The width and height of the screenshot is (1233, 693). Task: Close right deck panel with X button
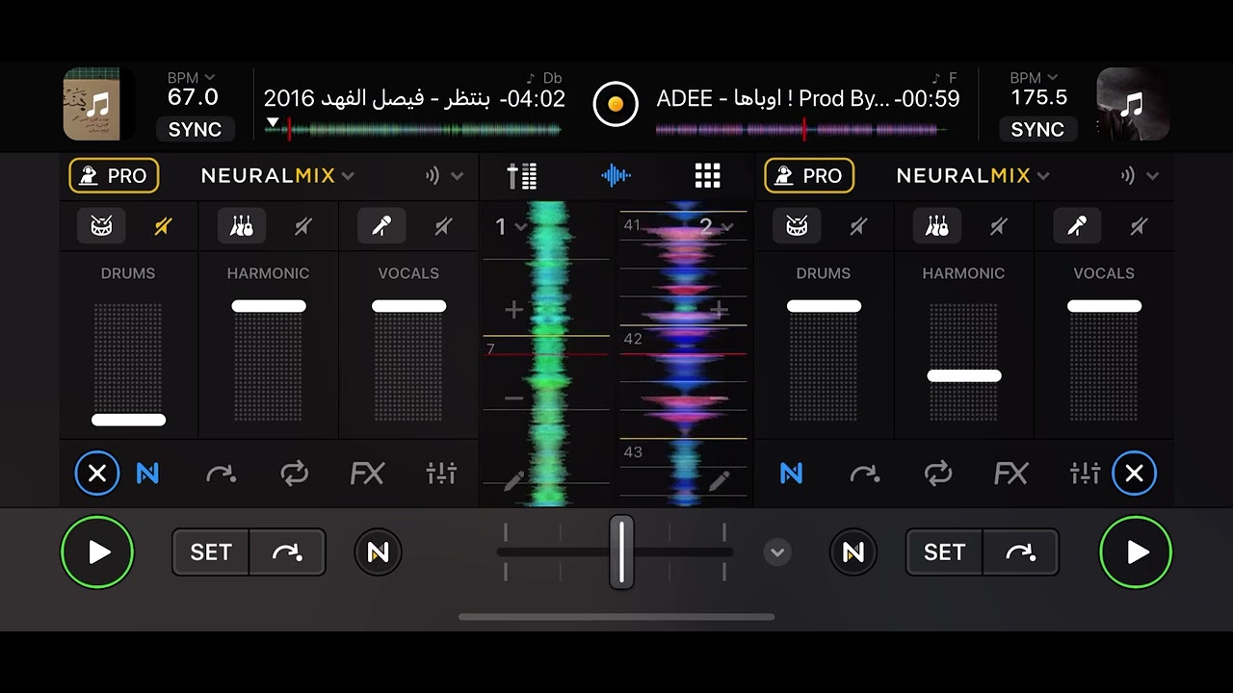1135,473
